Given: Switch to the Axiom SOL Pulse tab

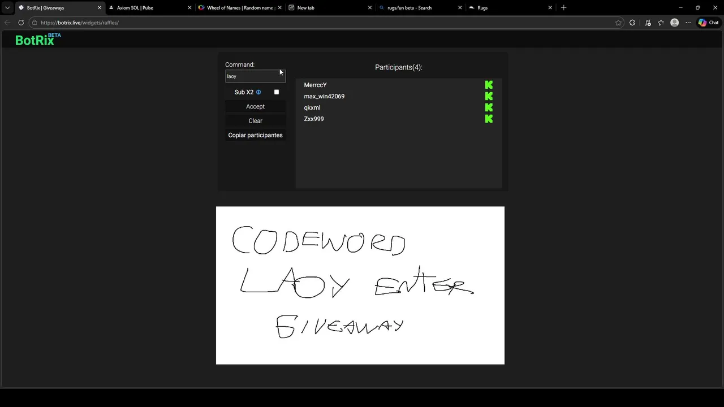Looking at the screenshot, I should point(149,8).
